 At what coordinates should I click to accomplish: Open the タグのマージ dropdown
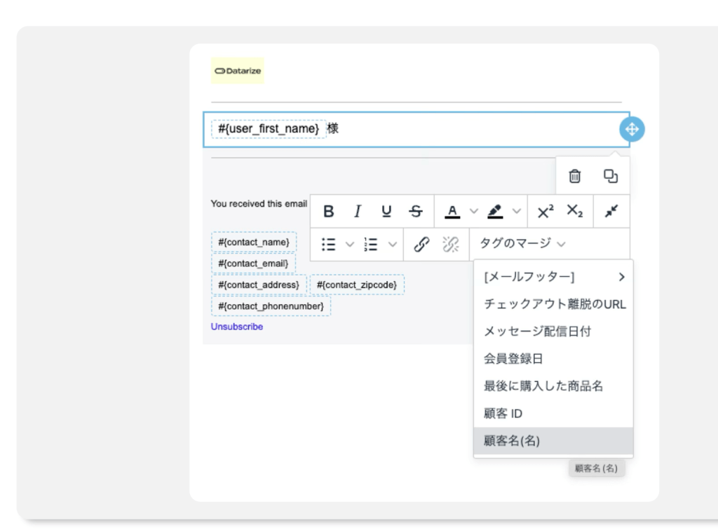point(522,243)
